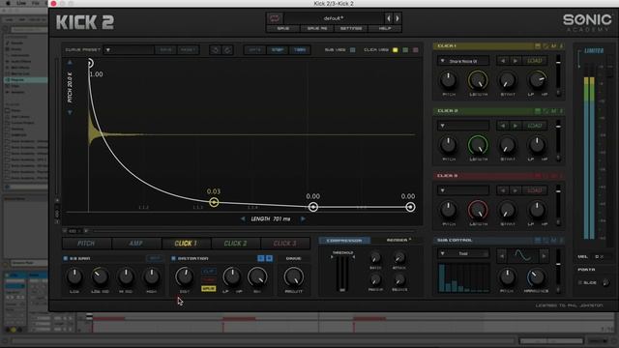Mute Click 2 with the M icon

pyautogui.click(x=553, y=111)
